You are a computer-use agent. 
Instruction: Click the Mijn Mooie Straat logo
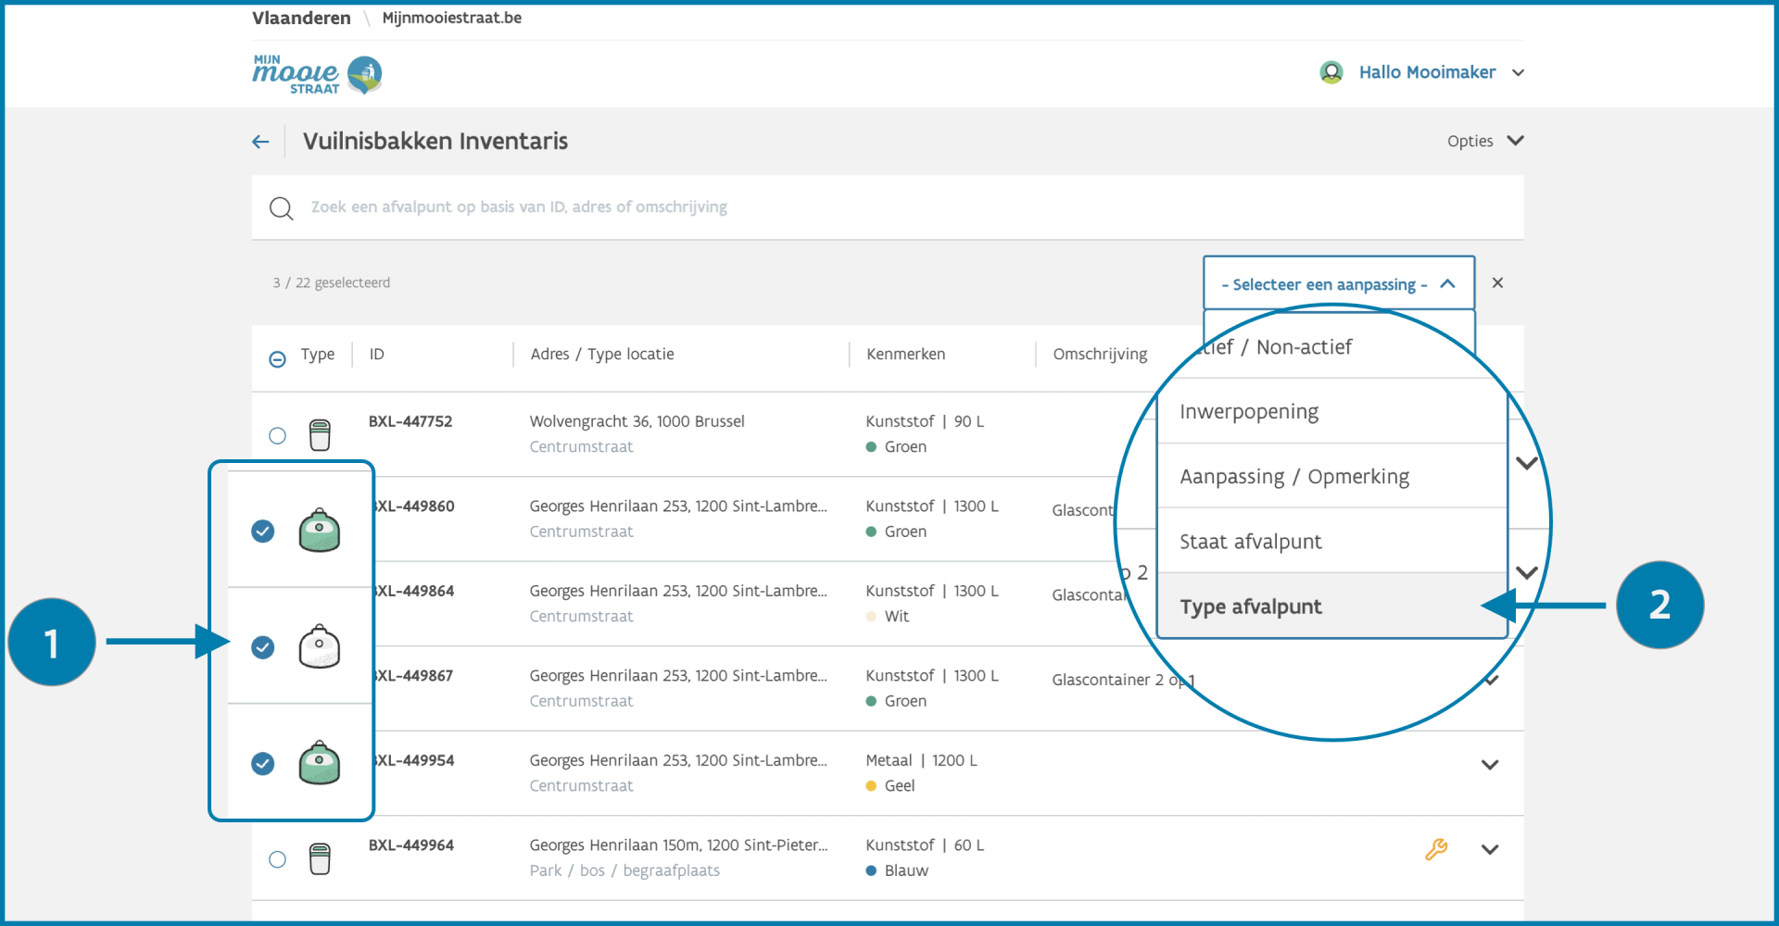(x=317, y=74)
